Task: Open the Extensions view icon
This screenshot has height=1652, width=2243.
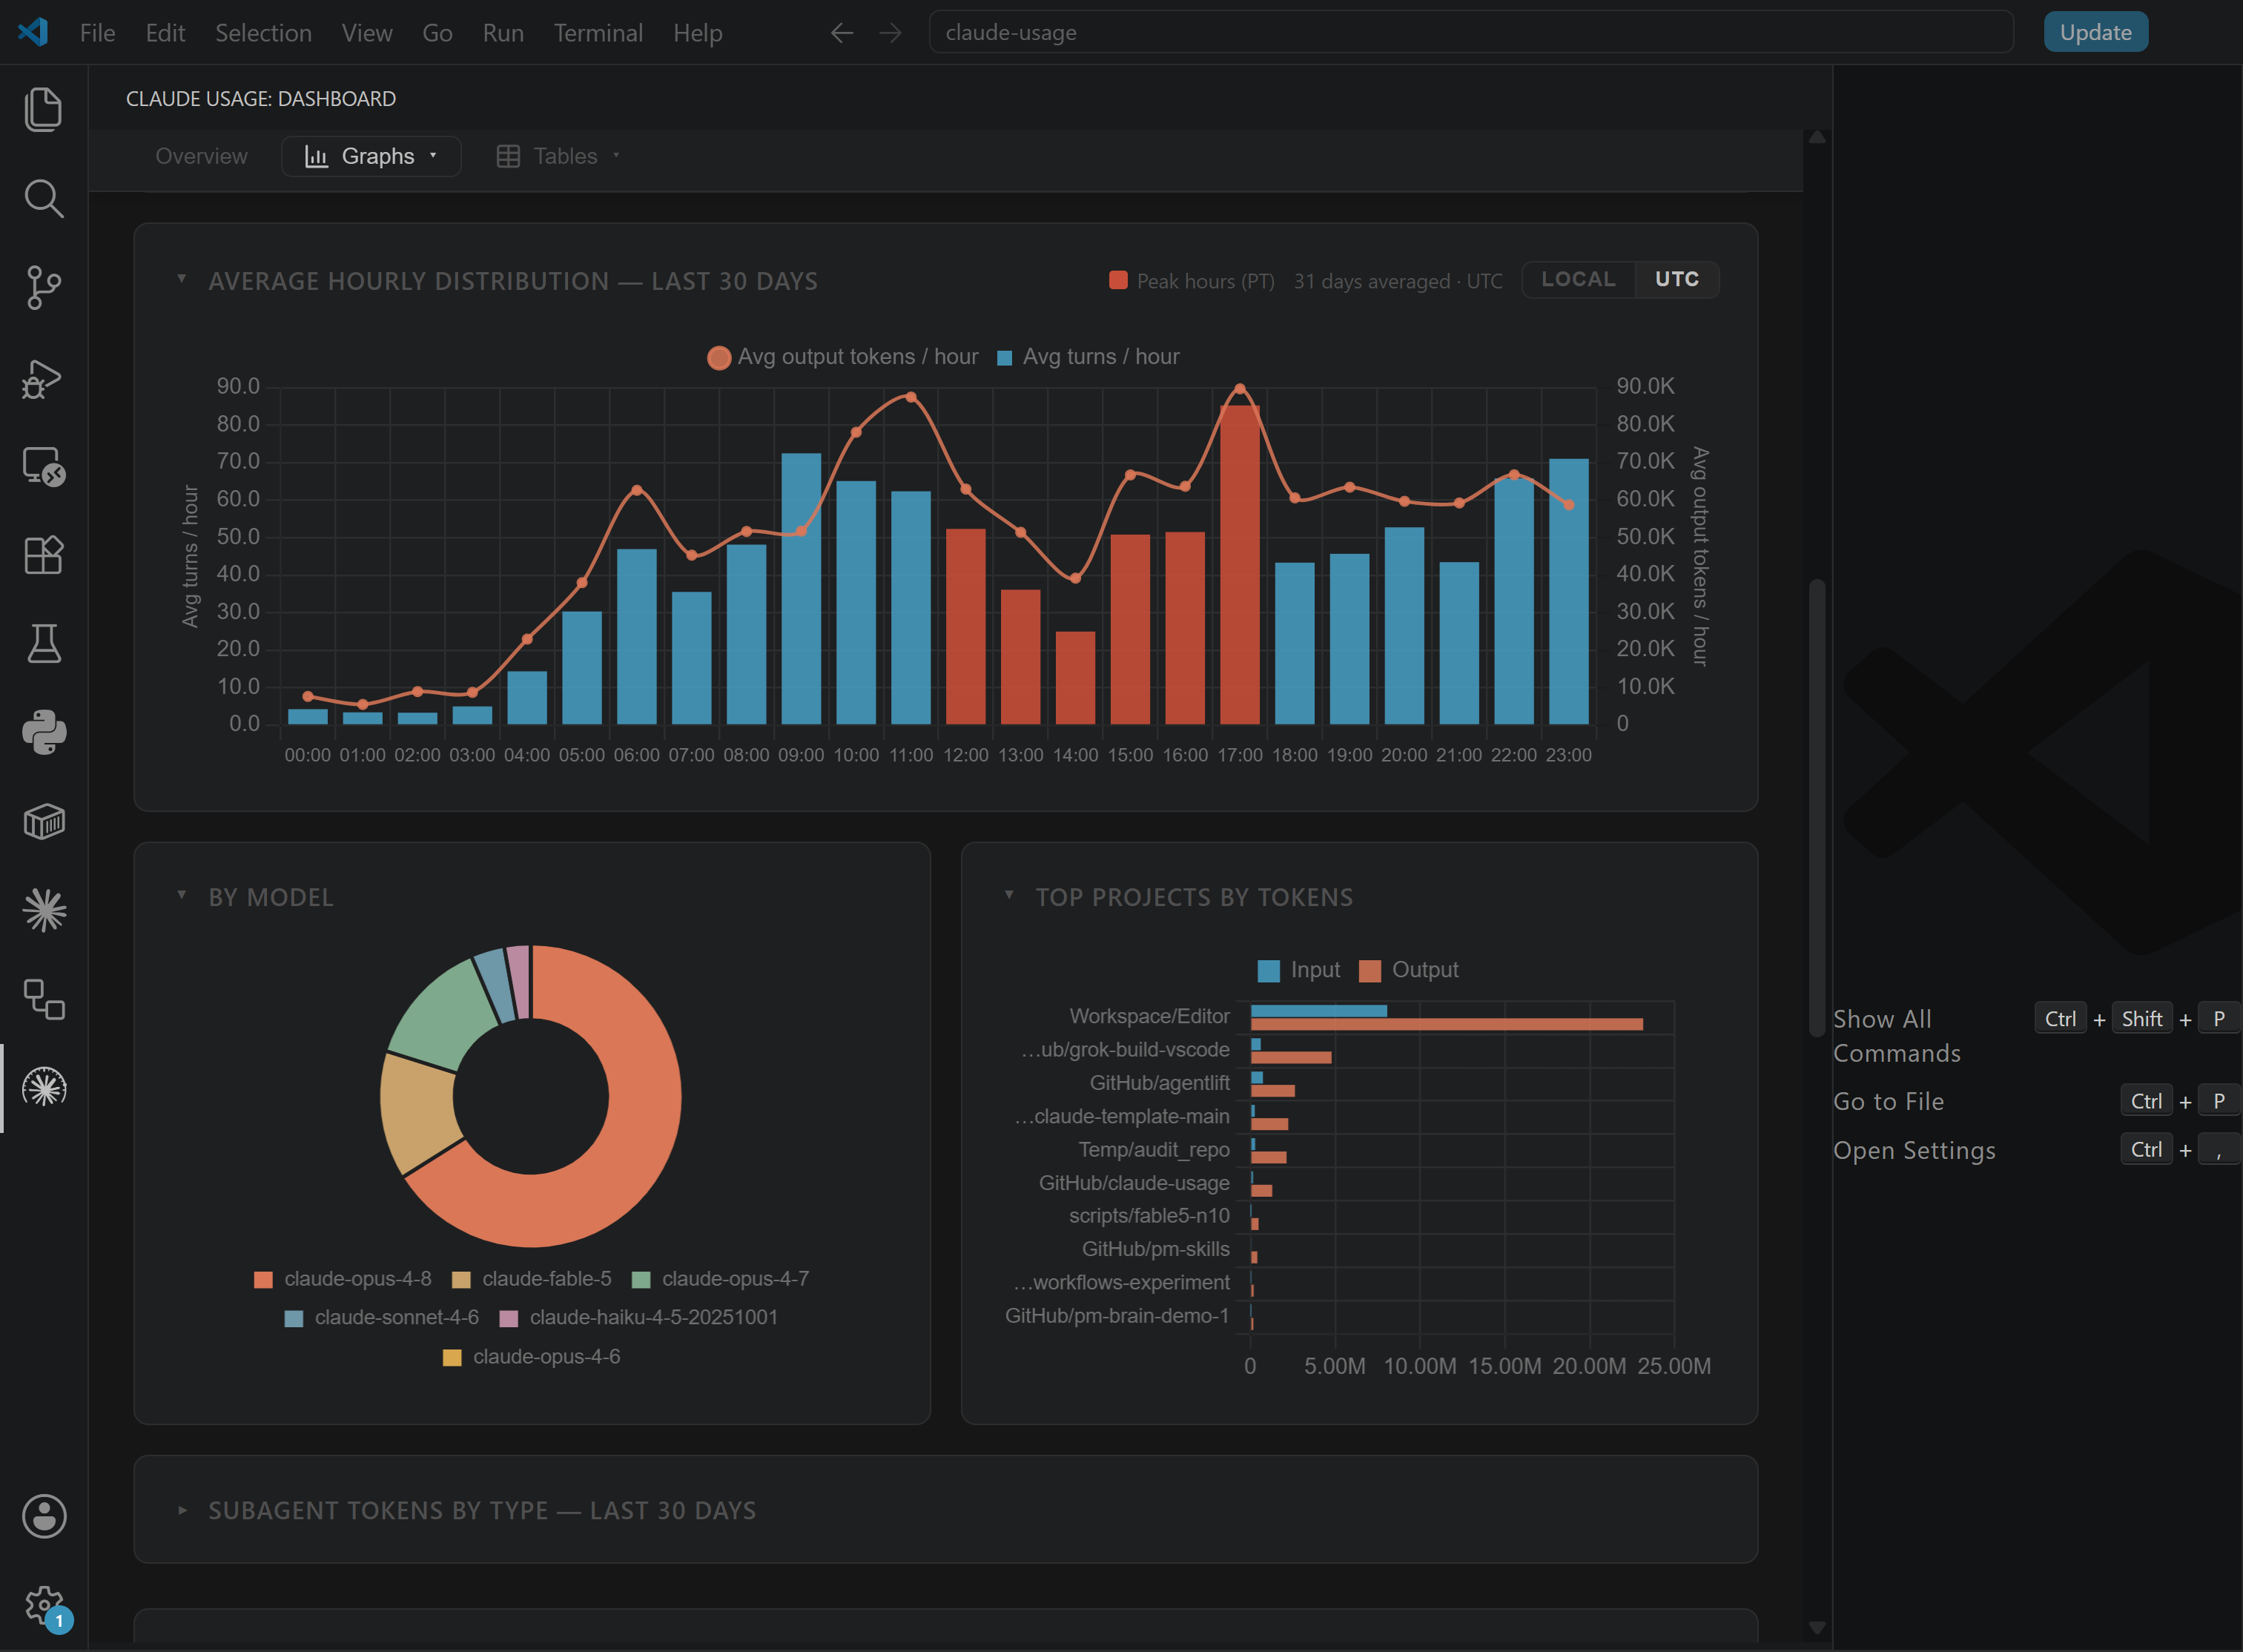Action: pyautogui.click(x=43, y=555)
